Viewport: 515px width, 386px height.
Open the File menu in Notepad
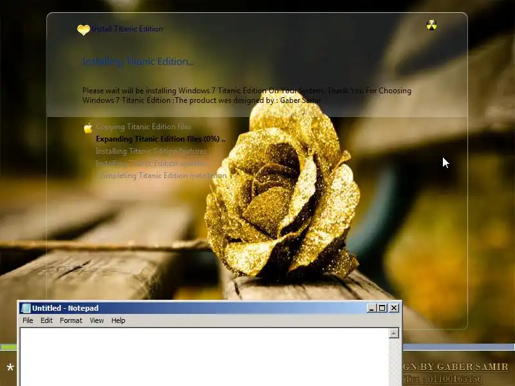pos(28,320)
